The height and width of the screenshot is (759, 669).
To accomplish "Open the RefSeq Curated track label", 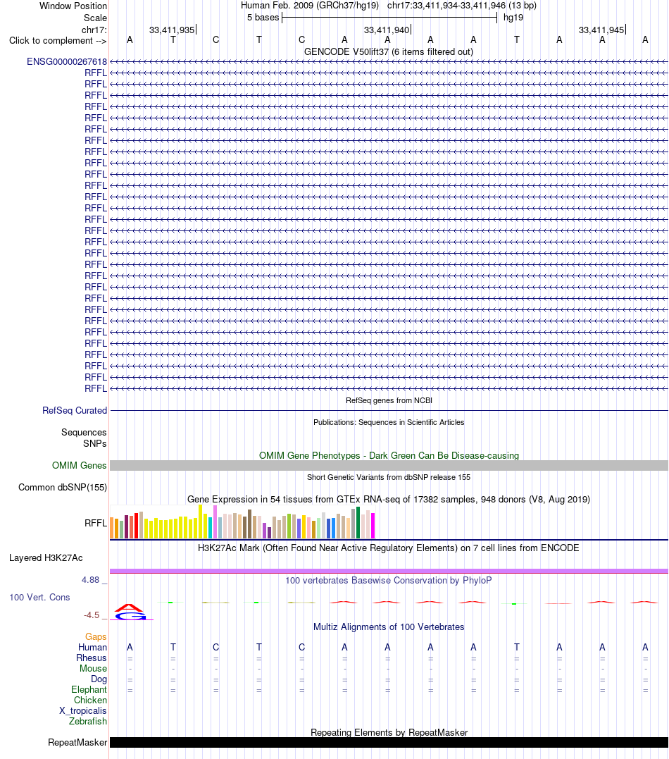I will [75, 410].
